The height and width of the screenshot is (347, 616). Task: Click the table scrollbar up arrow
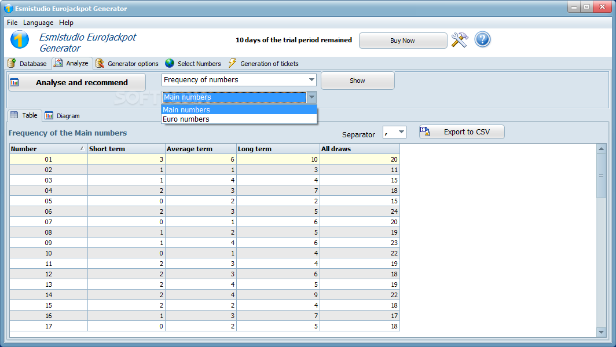pyautogui.click(x=601, y=148)
